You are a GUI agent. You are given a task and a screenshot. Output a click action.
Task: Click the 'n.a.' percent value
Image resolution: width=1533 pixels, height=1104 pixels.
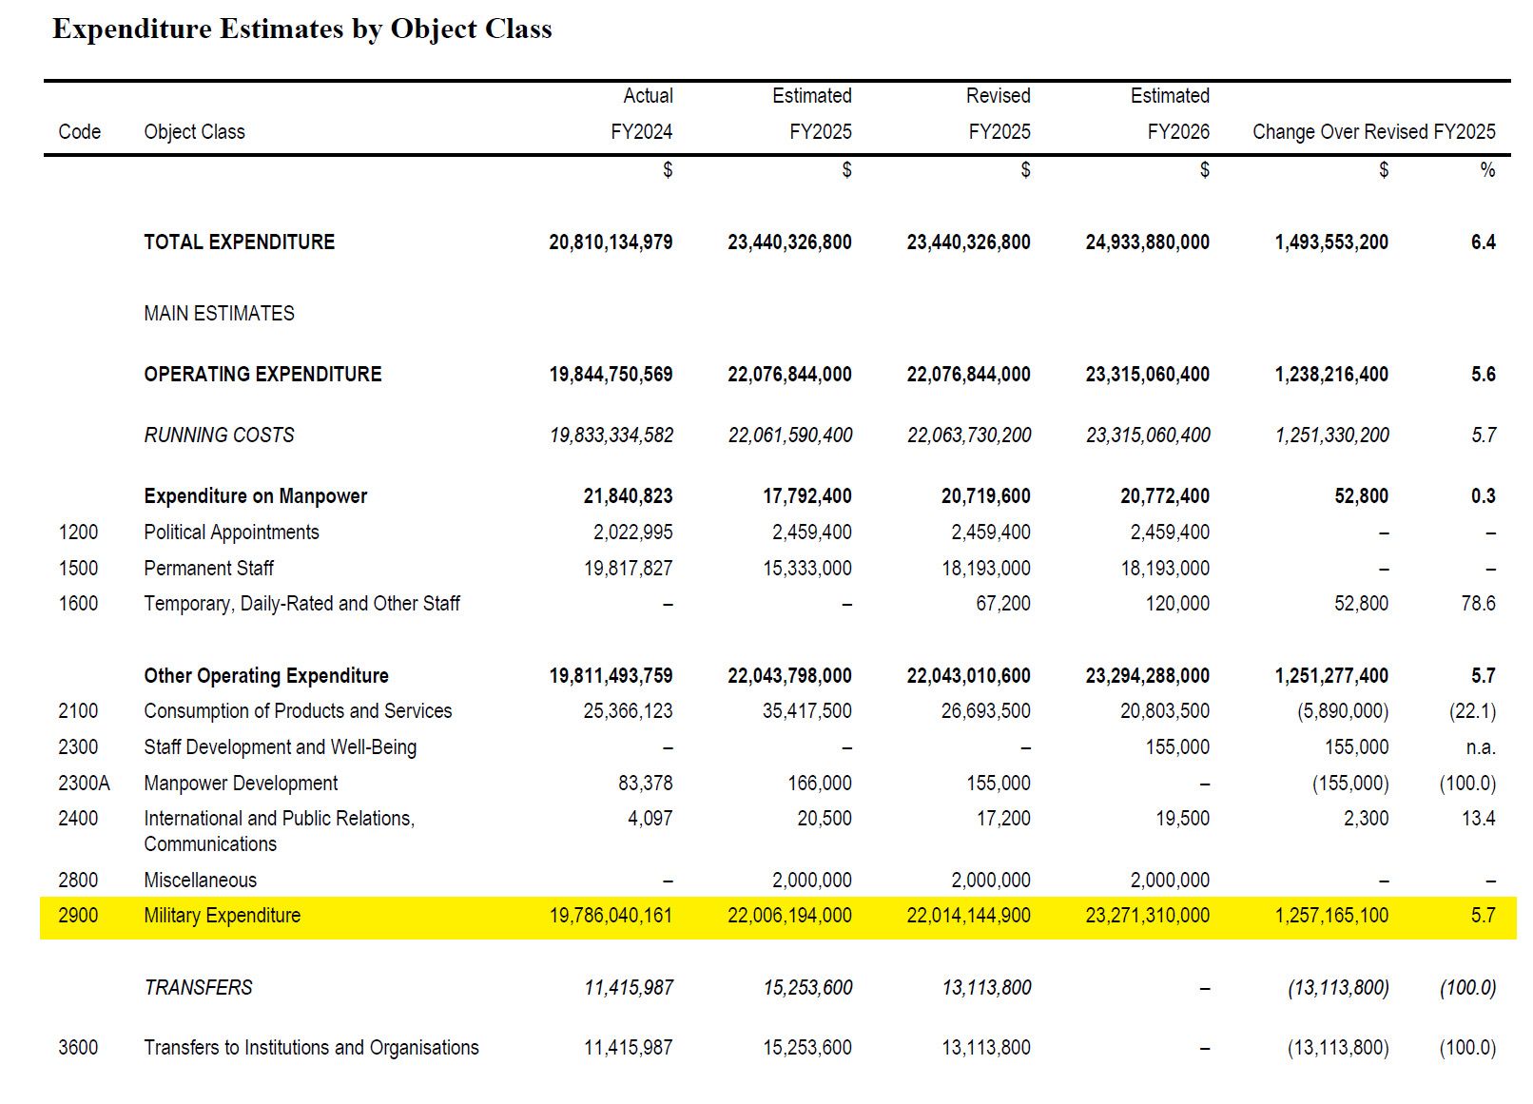(1481, 746)
